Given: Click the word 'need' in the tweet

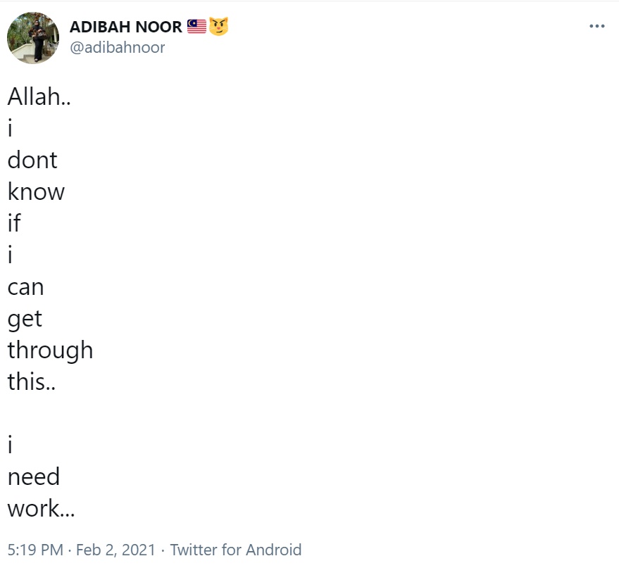Looking at the screenshot, I should [x=34, y=476].
